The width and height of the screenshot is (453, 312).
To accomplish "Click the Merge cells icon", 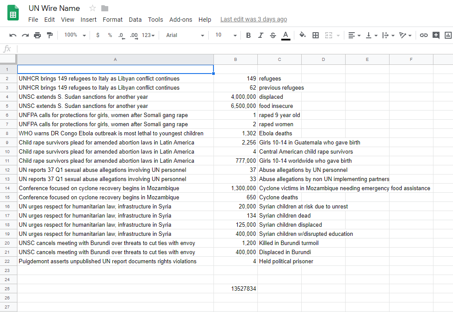I will (329, 35).
